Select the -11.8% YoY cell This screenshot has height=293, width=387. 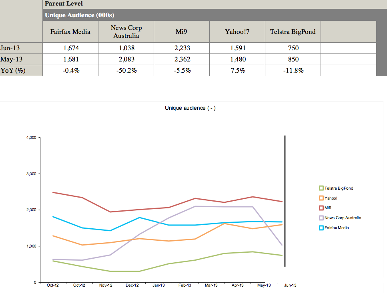pyautogui.click(x=293, y=71)
